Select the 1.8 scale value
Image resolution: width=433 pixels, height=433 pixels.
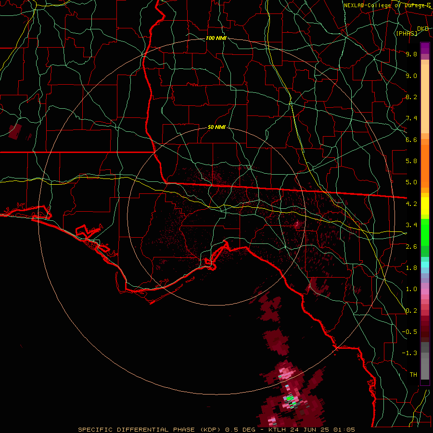[411, 268]
